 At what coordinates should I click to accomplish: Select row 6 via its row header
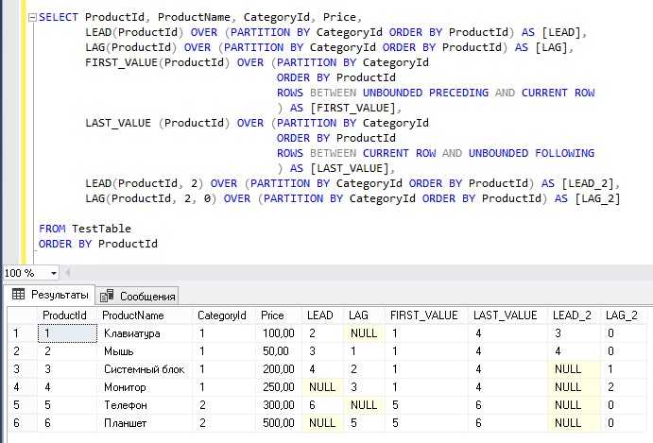tap(18, 422)
